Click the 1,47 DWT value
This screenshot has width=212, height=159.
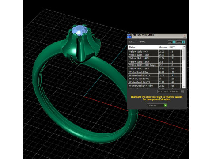click(x=172, y=72)
